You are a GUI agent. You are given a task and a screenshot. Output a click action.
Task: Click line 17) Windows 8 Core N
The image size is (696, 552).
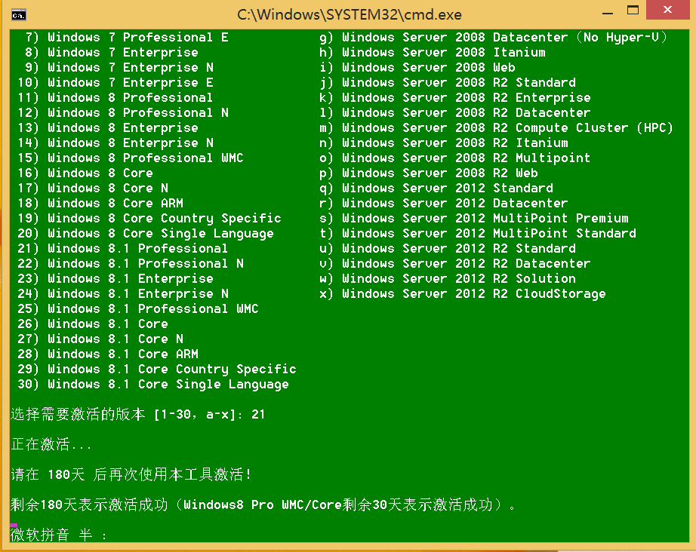93,188
